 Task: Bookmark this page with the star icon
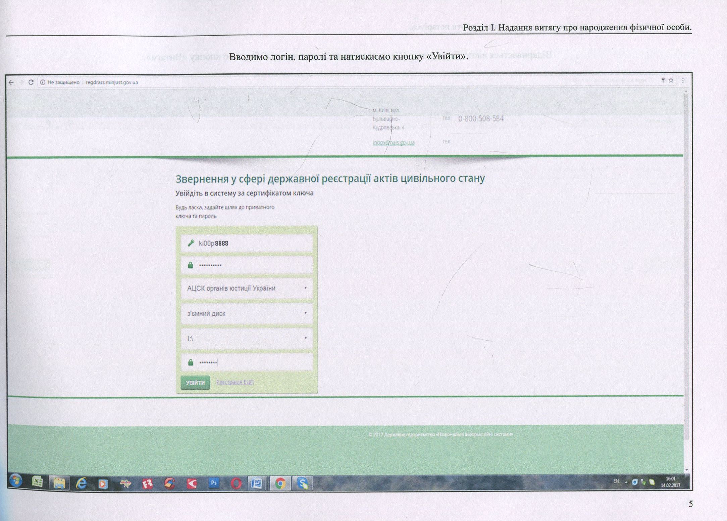[671, 80]
